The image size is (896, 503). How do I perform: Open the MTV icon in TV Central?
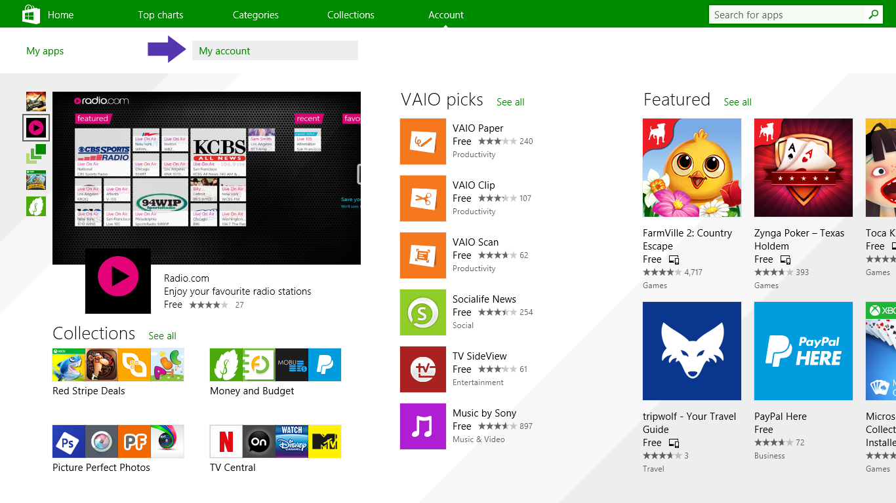pos(325,441)
